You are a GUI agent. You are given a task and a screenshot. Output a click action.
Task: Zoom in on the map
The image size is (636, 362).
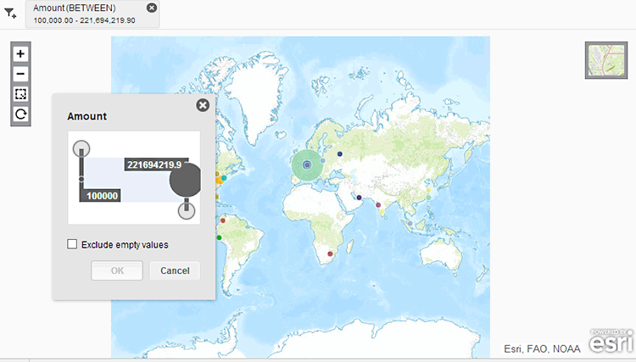pyautogui.click(x=21, y=53)
